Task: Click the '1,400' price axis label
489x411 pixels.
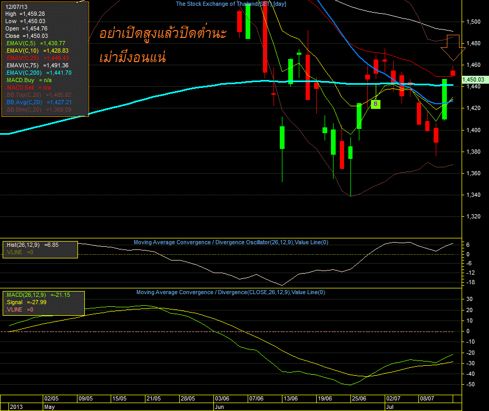Action: point(473,130)
